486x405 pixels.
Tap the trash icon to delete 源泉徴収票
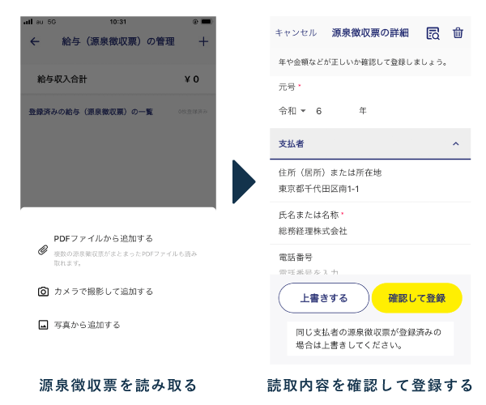coord(458,33)
